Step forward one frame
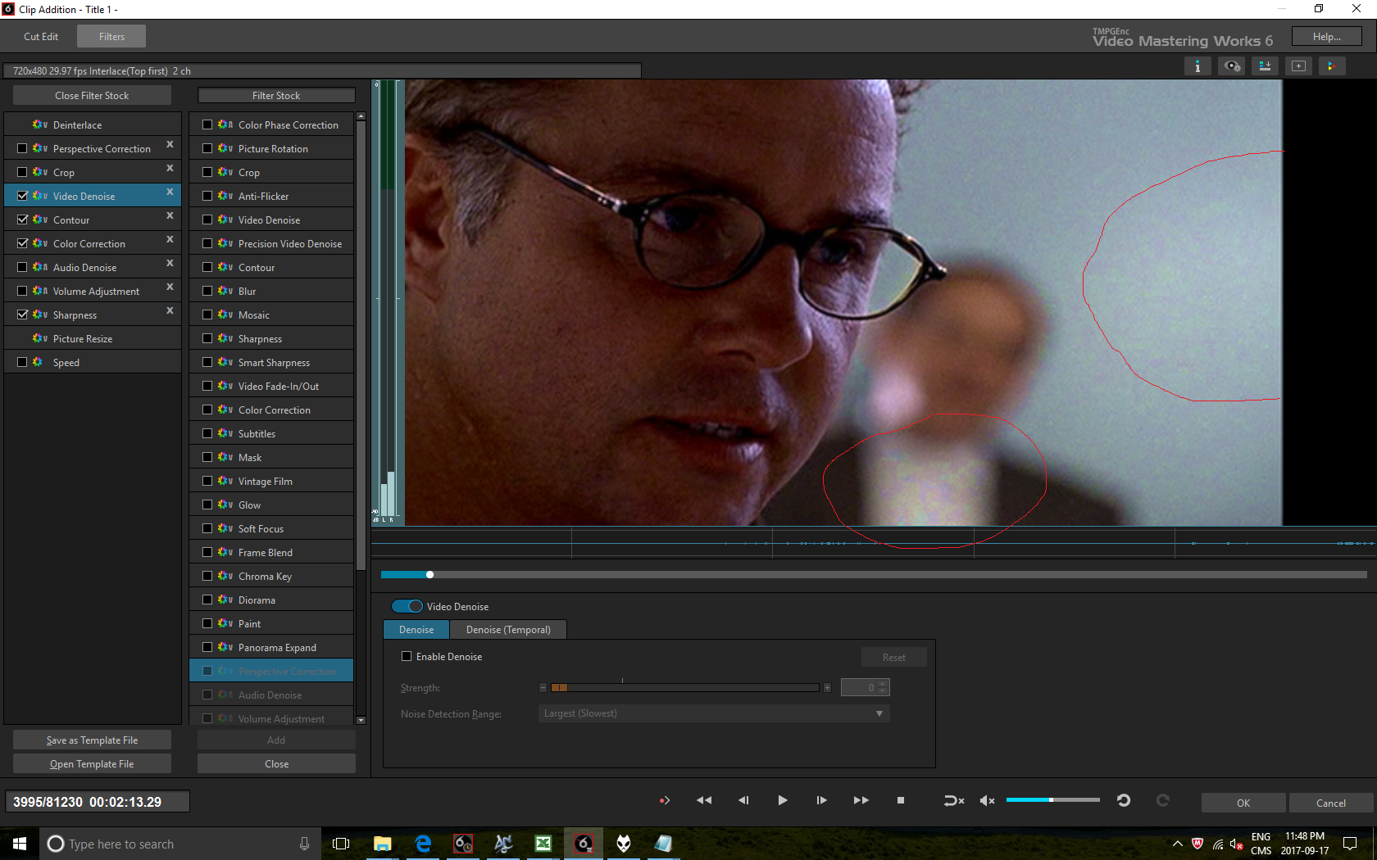The height and width of the screenshot is (860, 1377). (x=821, y=800)
